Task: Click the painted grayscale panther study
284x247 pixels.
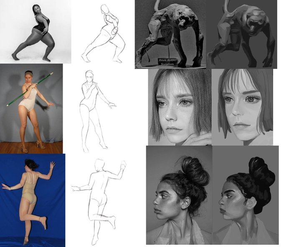Action: pyautogui.click(x=242, y=34)
